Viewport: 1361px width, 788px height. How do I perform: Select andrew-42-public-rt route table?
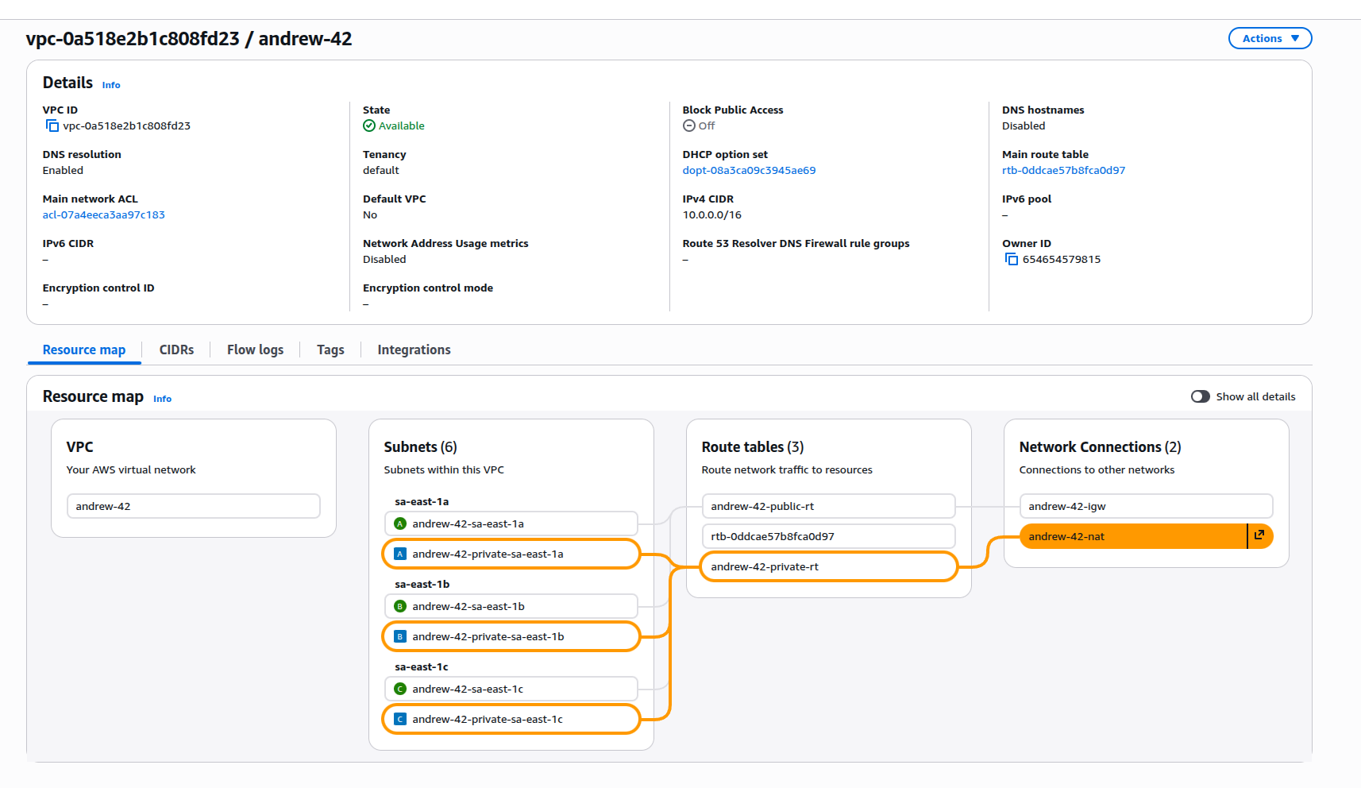(828, 507)
